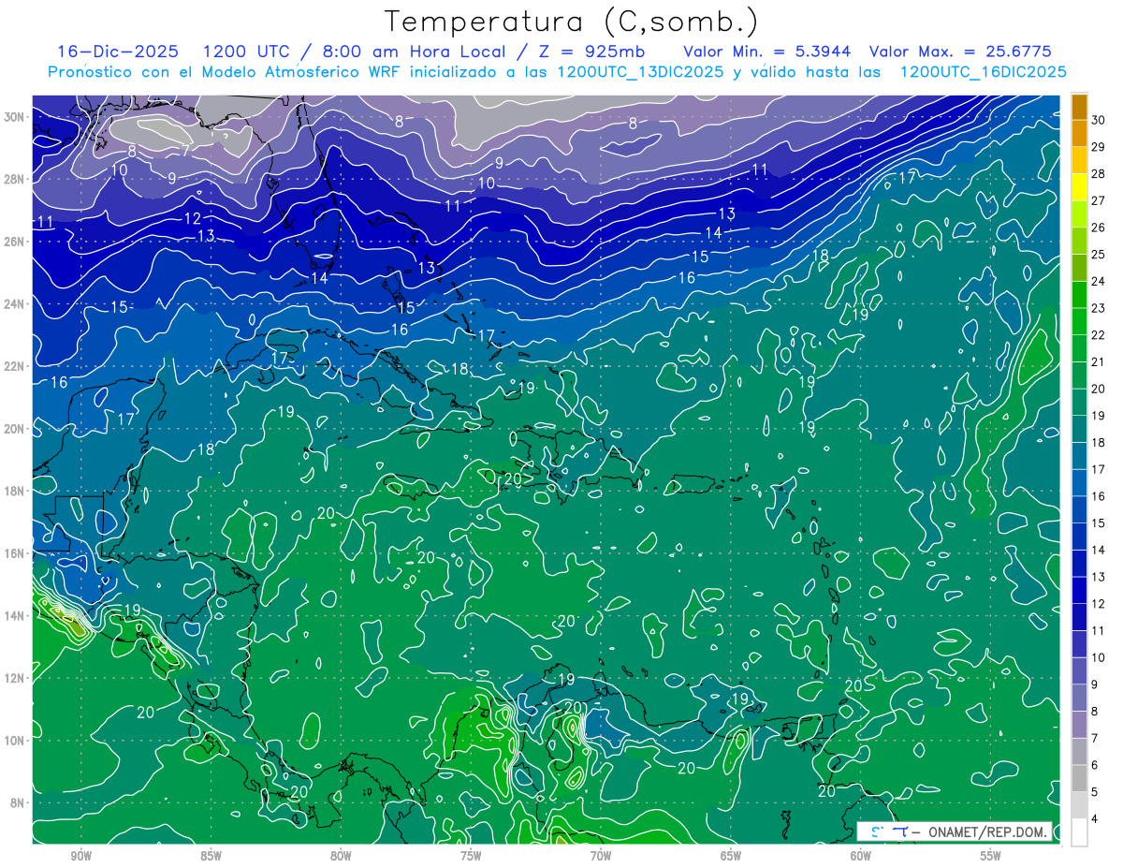Click the blue legend swatch between 15 and 16
1123x868 pixels.
(x=1079, y=509)
